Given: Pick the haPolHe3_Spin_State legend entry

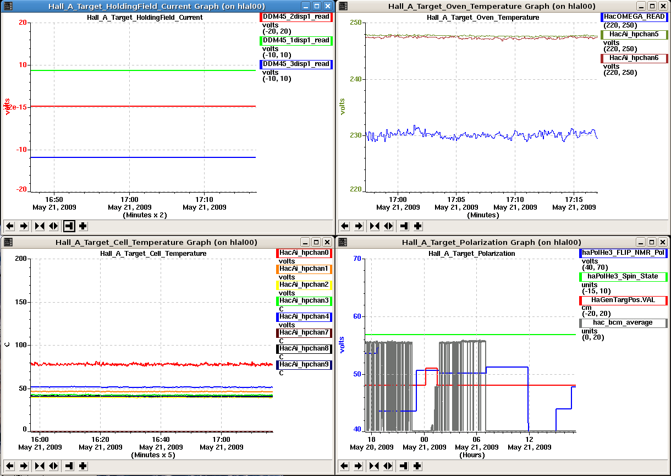Looking at the screenshot, I should (x=623, y=277).
